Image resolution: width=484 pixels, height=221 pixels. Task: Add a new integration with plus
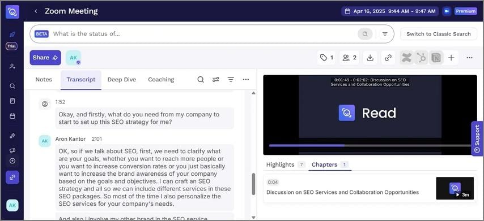[x=451, y=58]
